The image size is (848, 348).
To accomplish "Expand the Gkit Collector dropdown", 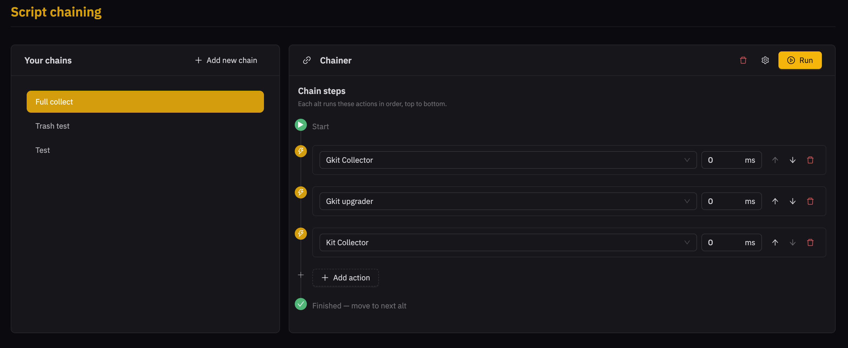I will [x=508, y=160].
